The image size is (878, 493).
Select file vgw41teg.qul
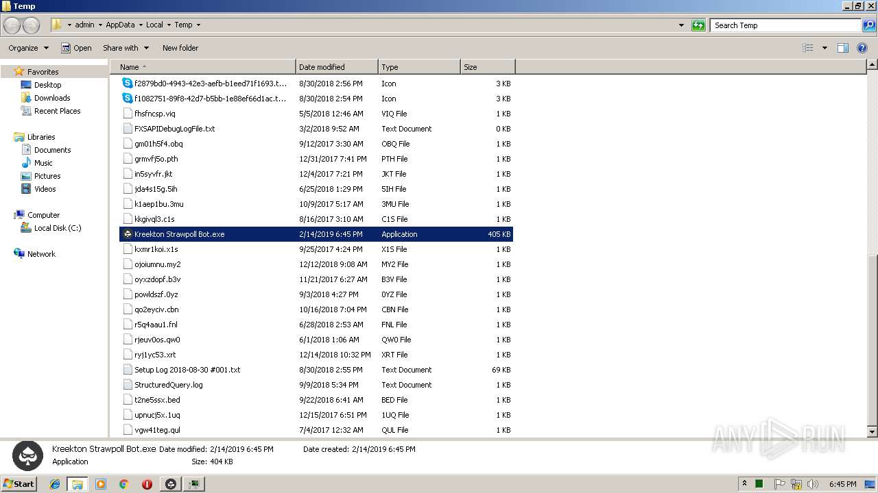[x=316, y=430]
